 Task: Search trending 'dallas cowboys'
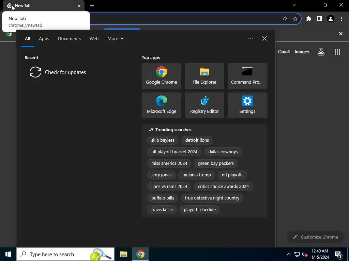pyautogui.click(x=223, y=152)
